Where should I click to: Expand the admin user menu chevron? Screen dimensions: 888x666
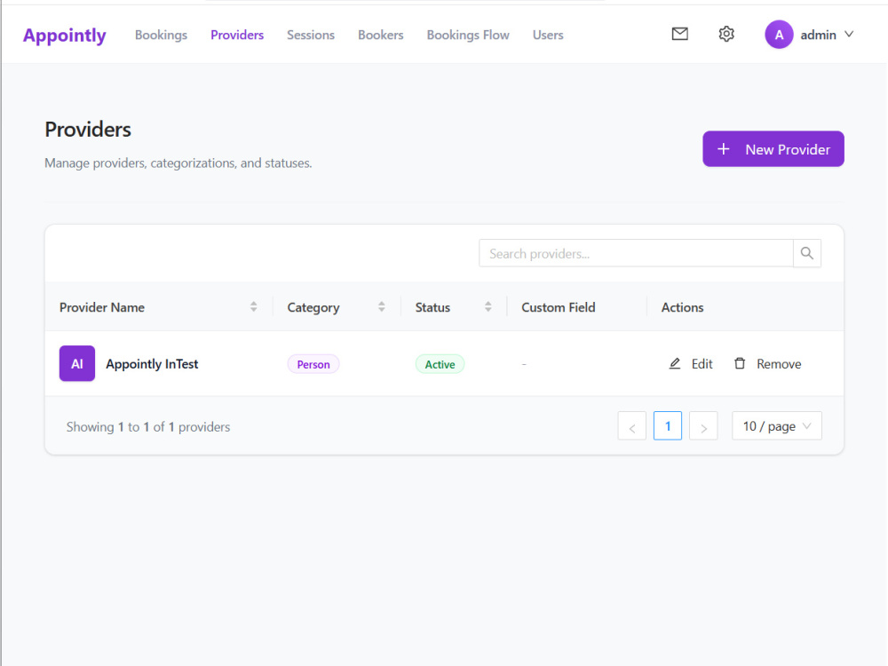point(849,35)
